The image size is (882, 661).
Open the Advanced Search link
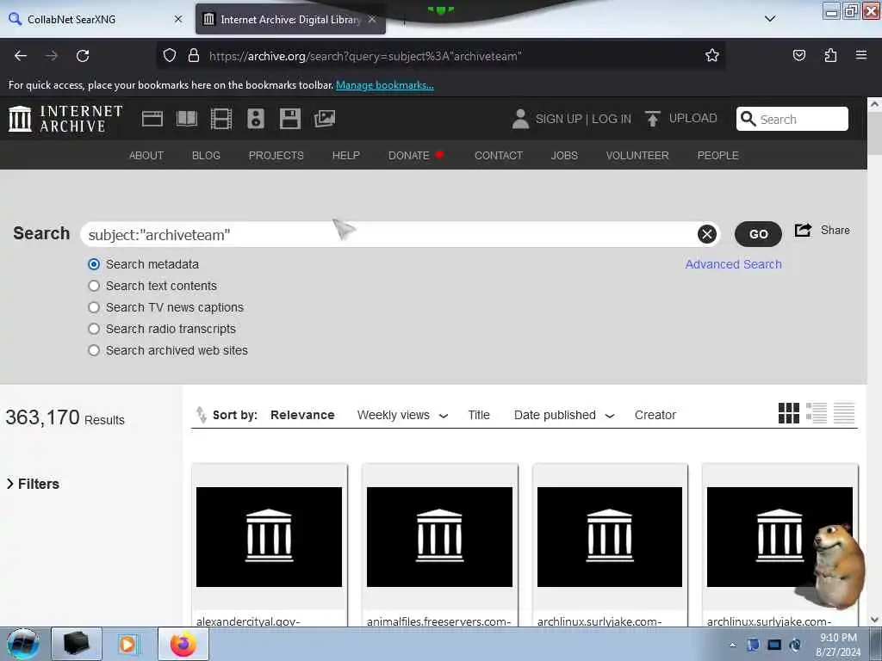point(733,264)
